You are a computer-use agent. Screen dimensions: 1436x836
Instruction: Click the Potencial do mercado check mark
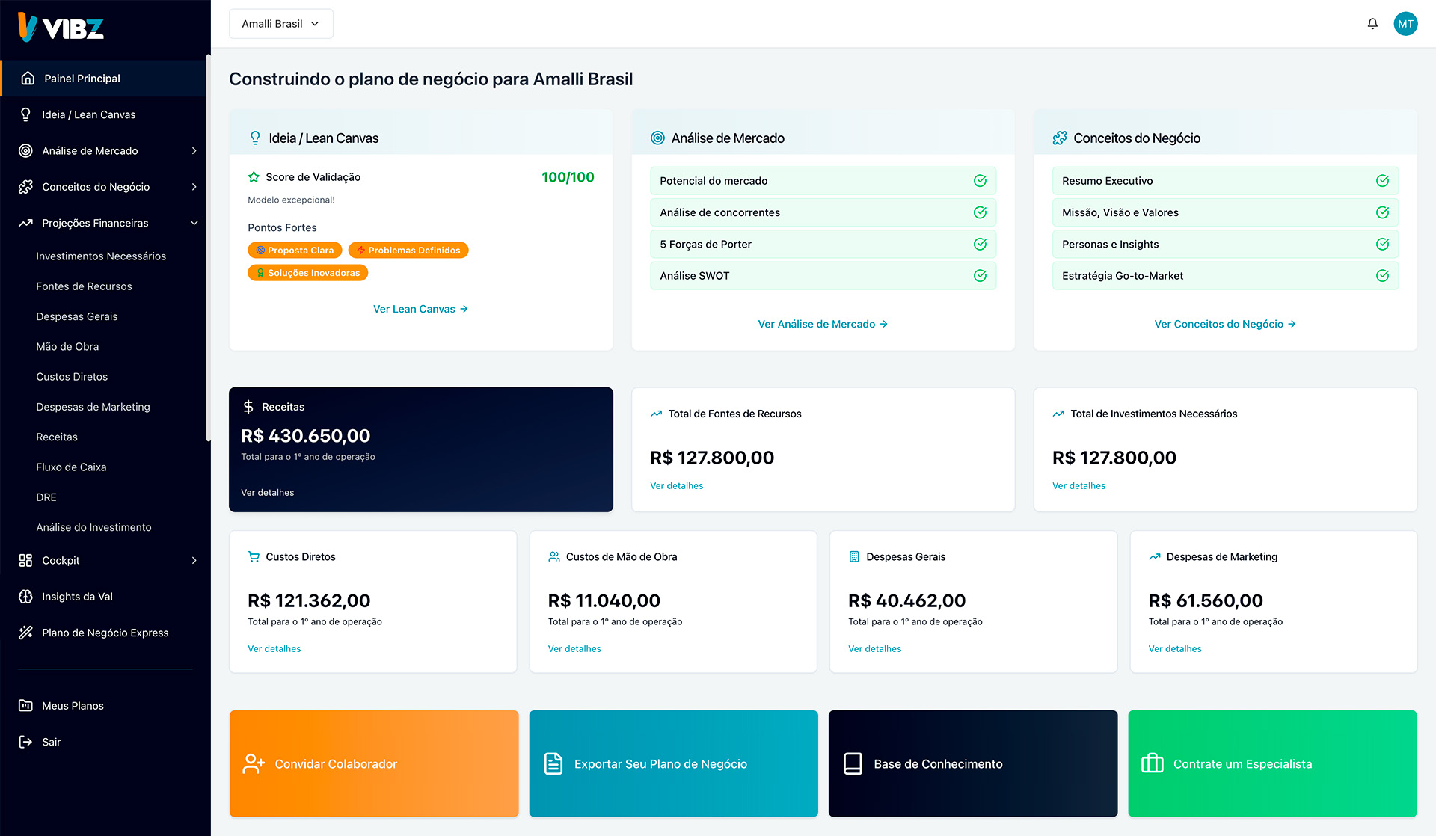point(980,181)
